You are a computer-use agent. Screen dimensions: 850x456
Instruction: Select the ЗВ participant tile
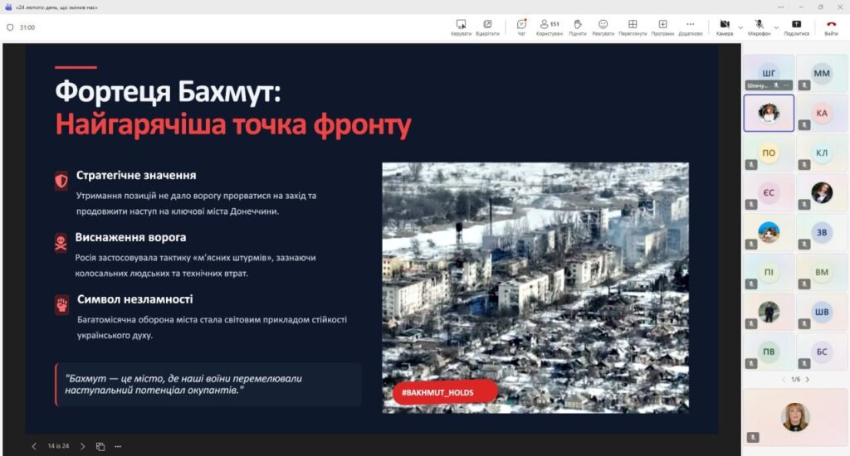coord(822,232)
